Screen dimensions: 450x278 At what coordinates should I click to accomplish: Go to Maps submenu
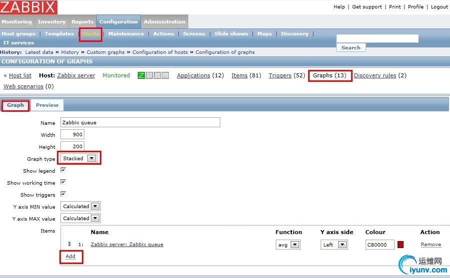tap(264, 34)
